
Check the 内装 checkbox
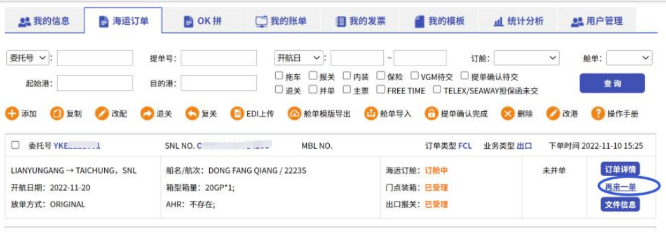[x=346, y=76]
